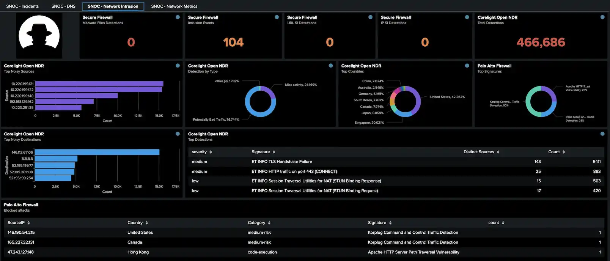Click the South Korea 7.763% label
This screenshot has height=261, width=610.
coord(369,100)
